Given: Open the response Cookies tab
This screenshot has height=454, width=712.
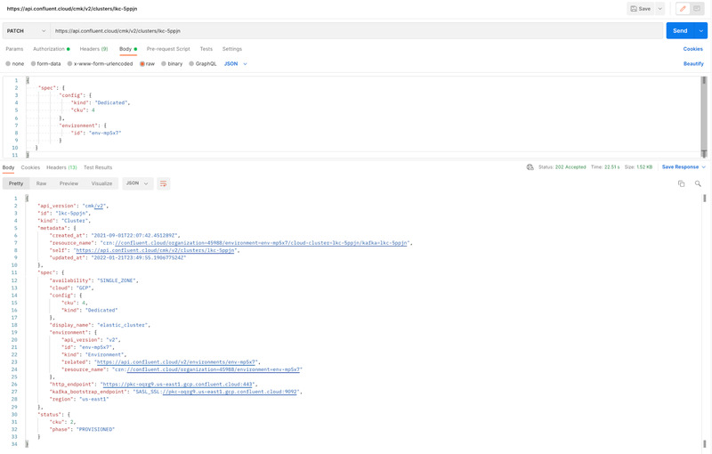Looking at the screenshot, I should (x=30, y=167).
